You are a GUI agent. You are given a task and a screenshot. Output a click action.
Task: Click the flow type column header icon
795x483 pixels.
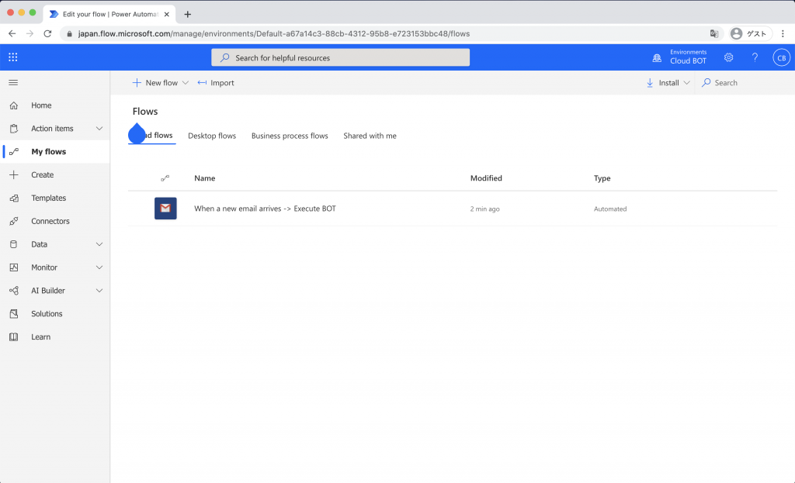[x=165, y=178]
